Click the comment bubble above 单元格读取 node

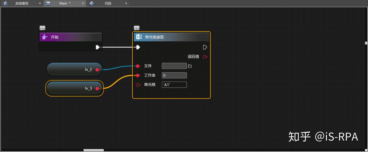click(x=136, y=27)
